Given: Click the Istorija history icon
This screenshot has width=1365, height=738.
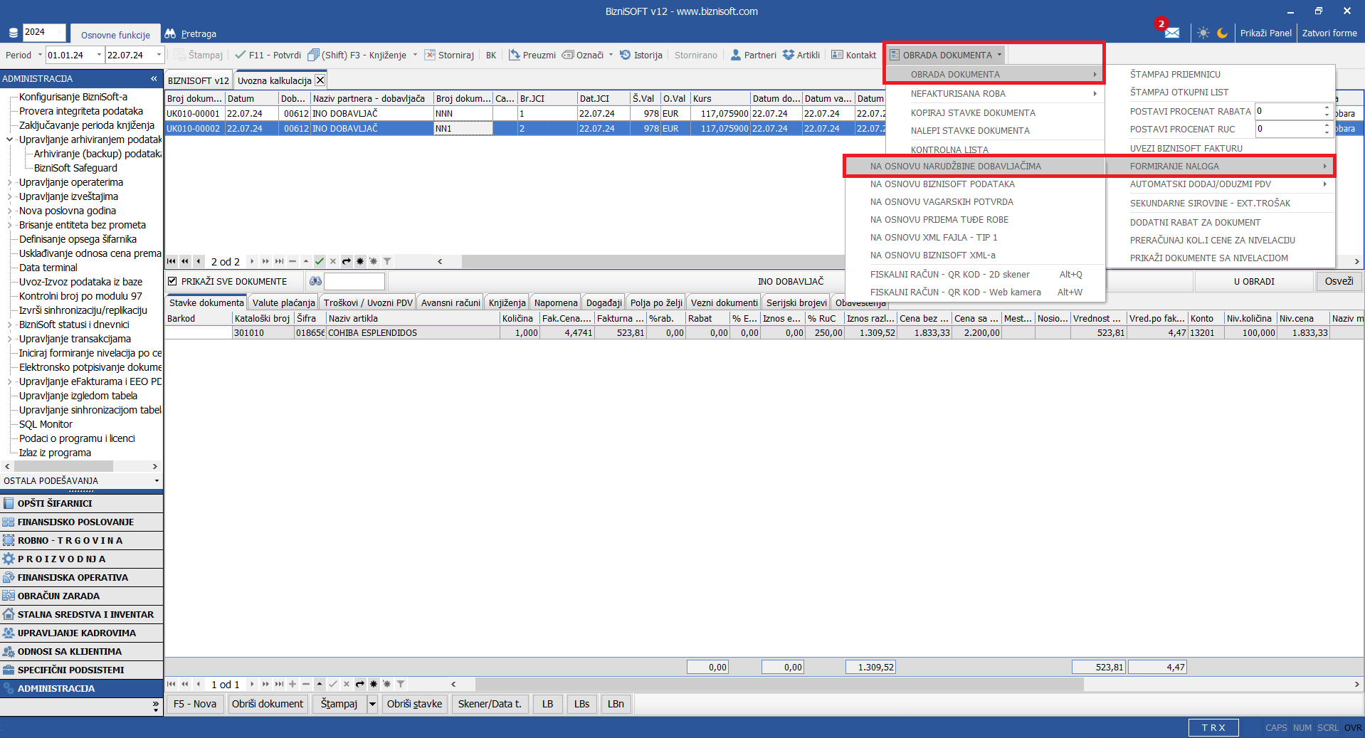Looking at the screenshot, I should click(625, 55).
